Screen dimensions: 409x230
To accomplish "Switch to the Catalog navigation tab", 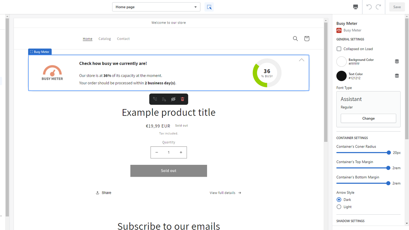I will [104, 39].
